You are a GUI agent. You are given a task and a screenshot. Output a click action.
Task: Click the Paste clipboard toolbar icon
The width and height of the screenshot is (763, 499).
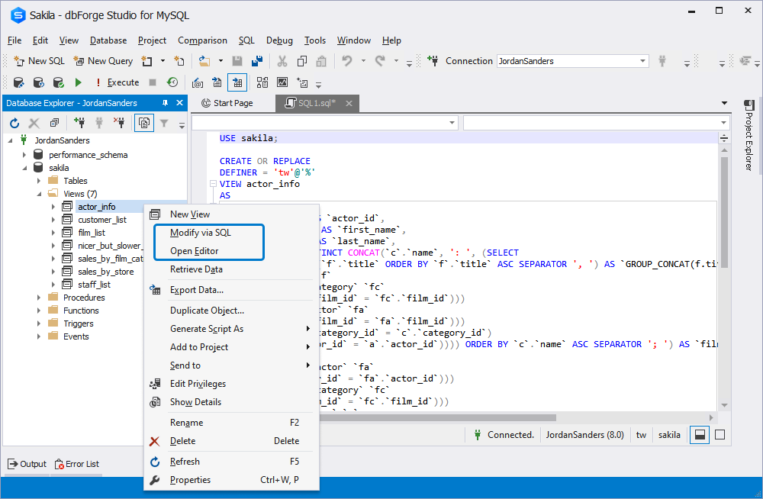(321, 61)
